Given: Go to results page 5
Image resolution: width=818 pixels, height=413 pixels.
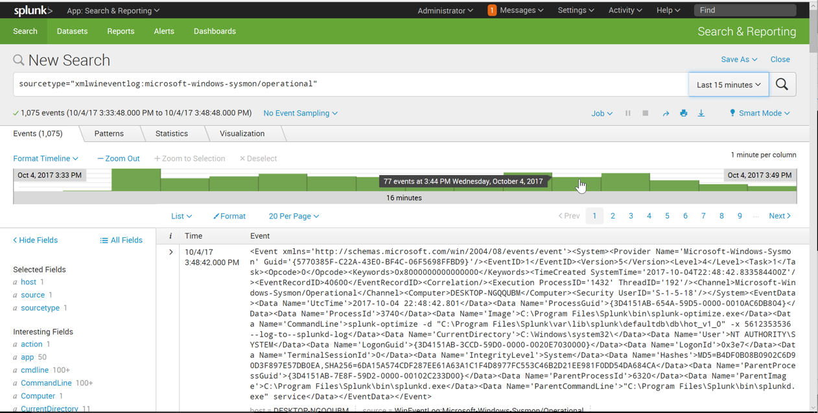Looking at the screenshot, I should [667, 216].
